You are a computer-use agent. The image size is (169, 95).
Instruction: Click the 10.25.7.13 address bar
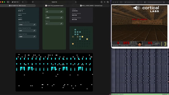(x=54, y=2)
